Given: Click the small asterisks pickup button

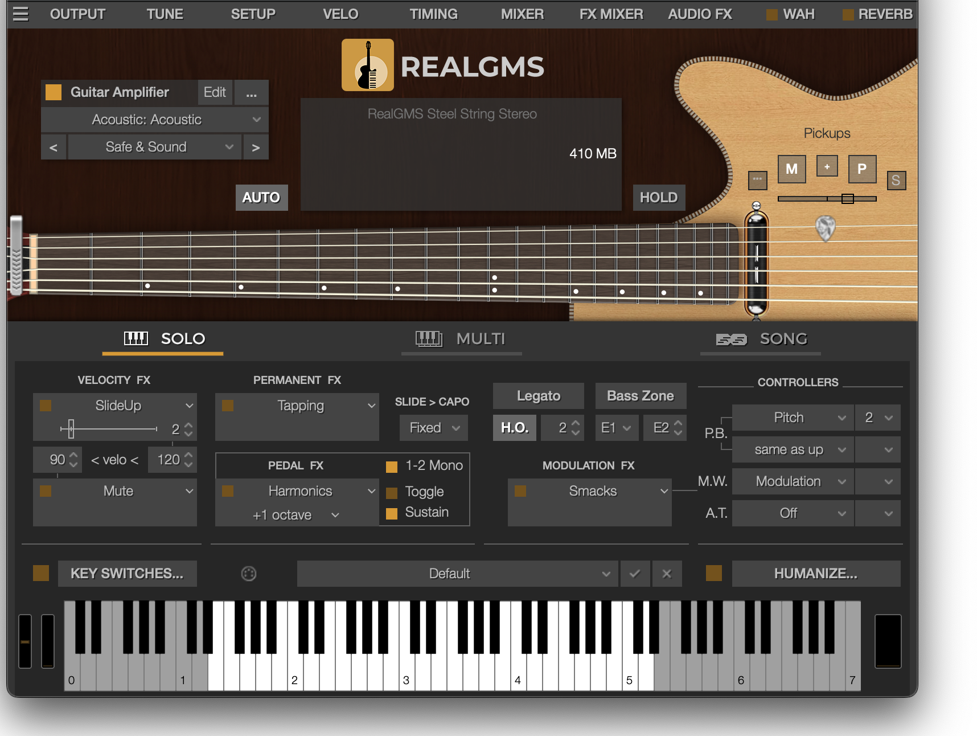Looking at the screenshot, I should [757, 180].
